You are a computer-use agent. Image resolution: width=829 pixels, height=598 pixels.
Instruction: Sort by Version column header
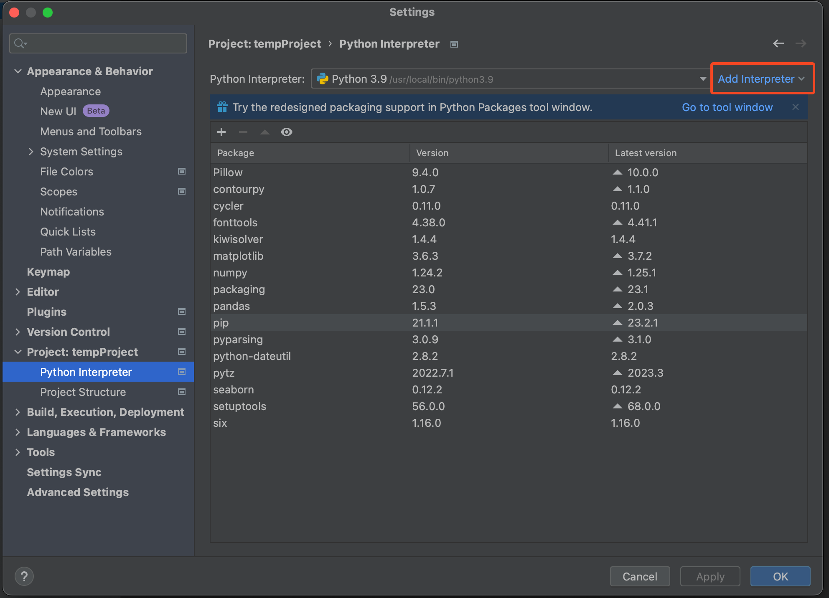point(509,153)
